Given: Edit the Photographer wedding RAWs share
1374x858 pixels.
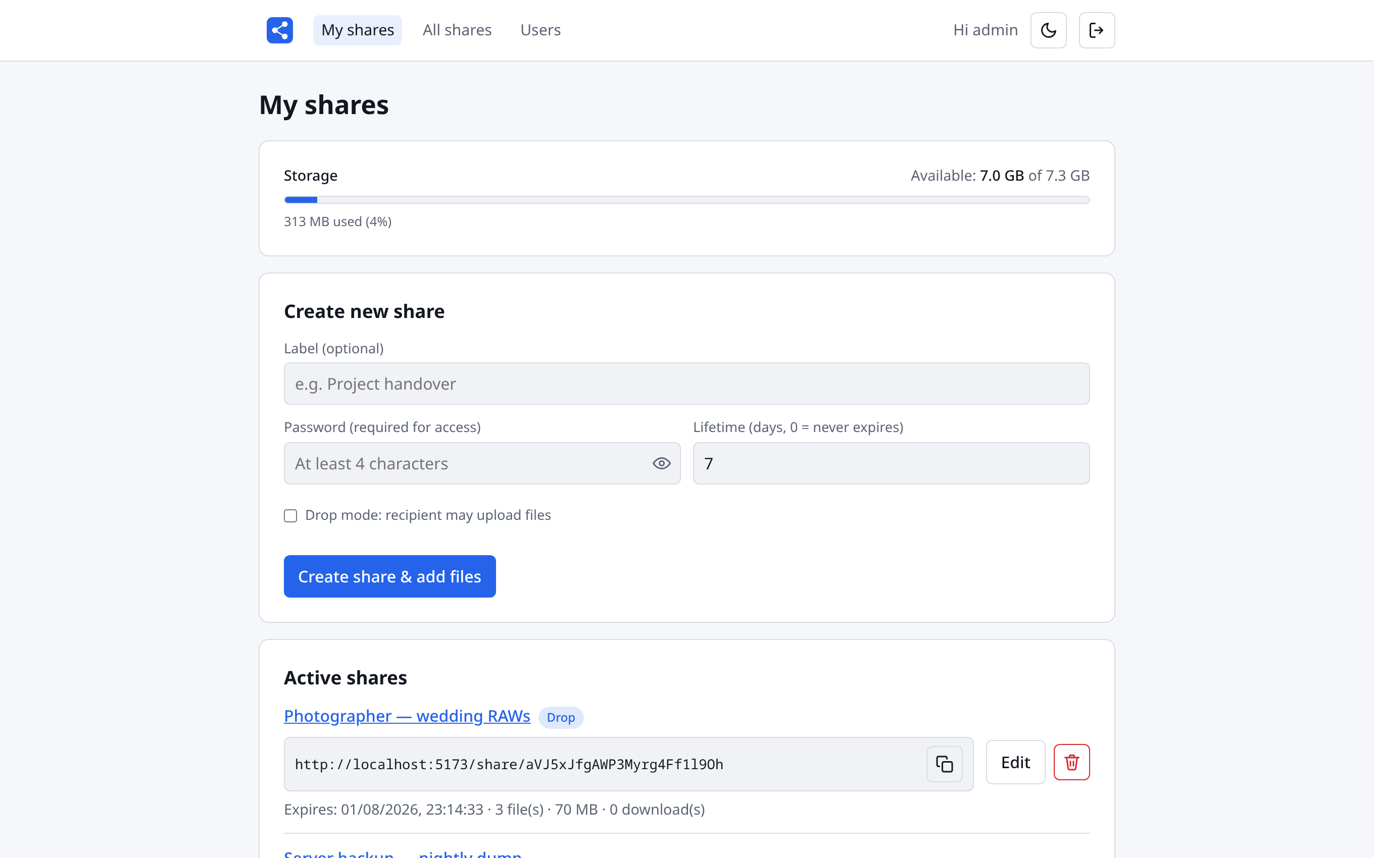Looking at the screenshot, I should point(1015,762).
